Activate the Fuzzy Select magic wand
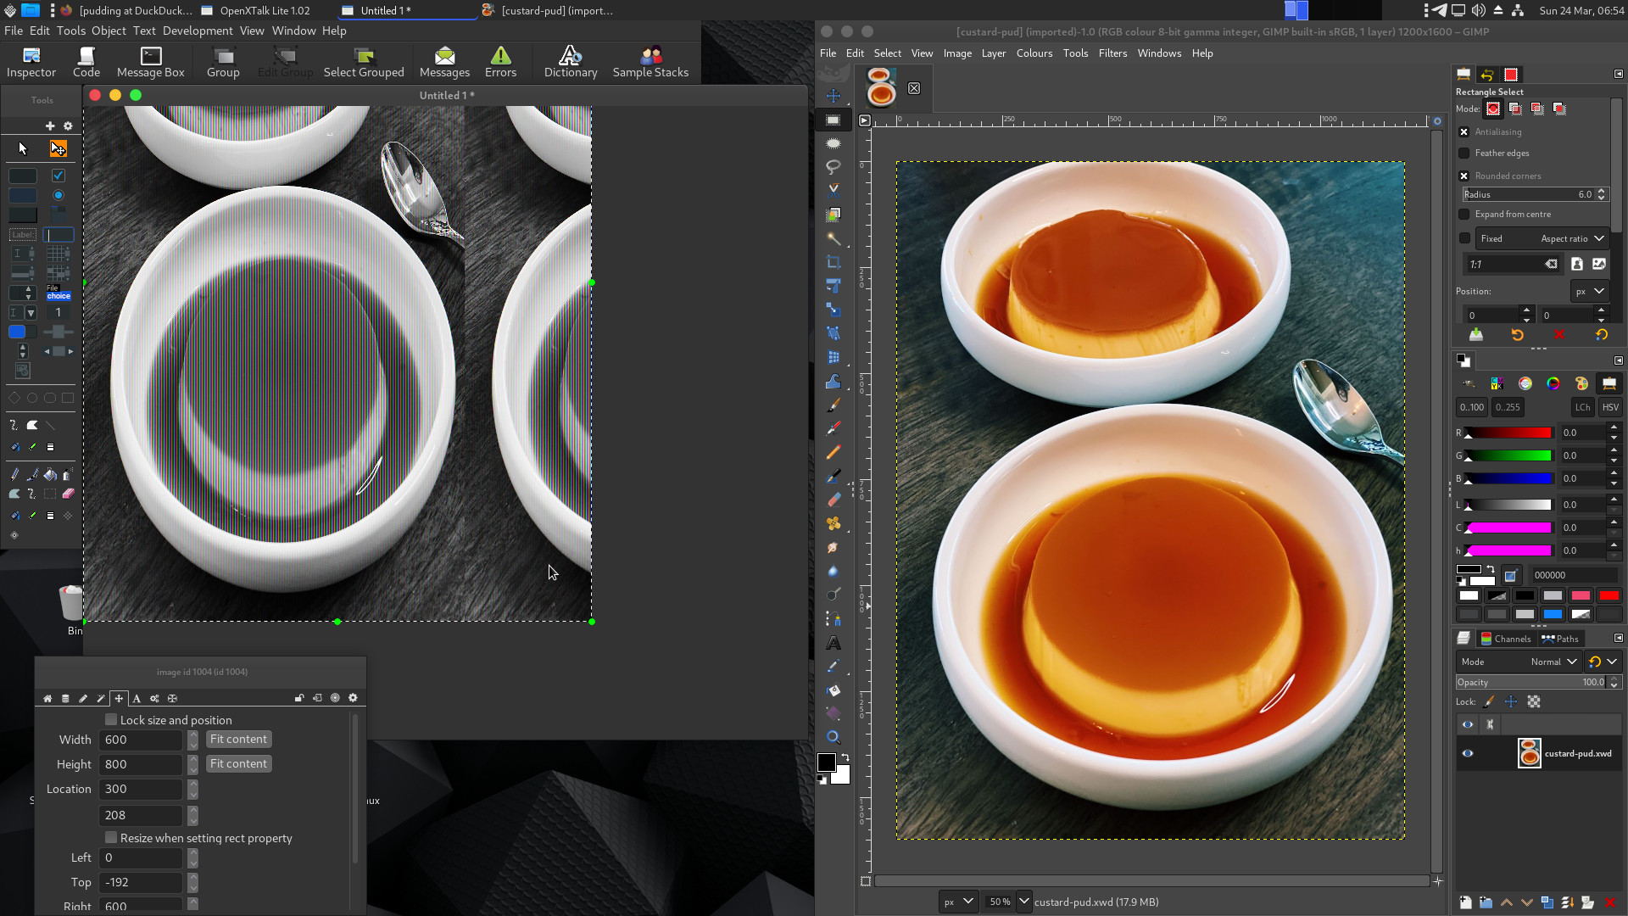The height and width of the screenshot is (916, 1628). point(834,238)
